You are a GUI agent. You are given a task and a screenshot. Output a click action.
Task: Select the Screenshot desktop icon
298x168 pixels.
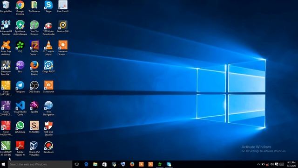point(48,87)
